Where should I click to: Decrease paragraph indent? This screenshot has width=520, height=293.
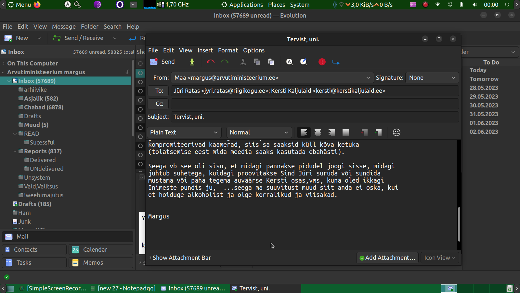pyautogui.click(x=364, y=133)
